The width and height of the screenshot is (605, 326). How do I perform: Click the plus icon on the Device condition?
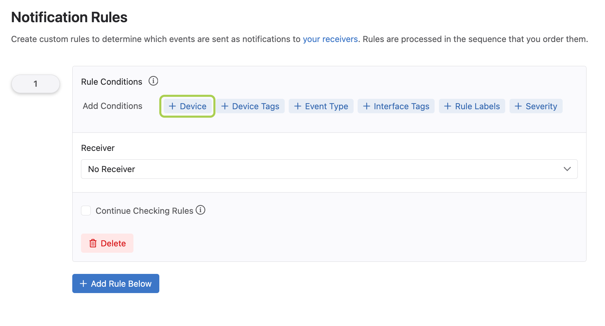point(172,106)
